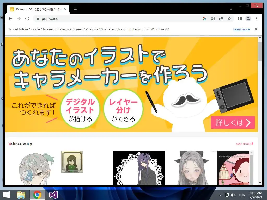Click the pink 詳しくは button on the banner
The height and width of the screenshot is (200, 267).
(233, 122)
